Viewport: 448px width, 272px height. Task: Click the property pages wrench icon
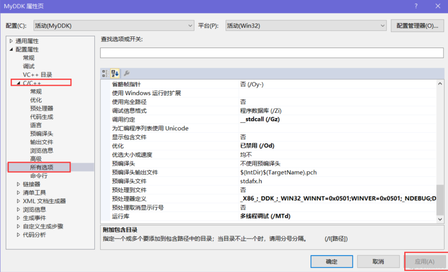(x=127, y=73)
